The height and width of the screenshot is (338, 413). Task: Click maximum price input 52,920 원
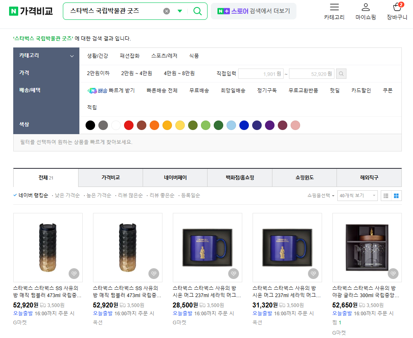click(x=312, y=74)
